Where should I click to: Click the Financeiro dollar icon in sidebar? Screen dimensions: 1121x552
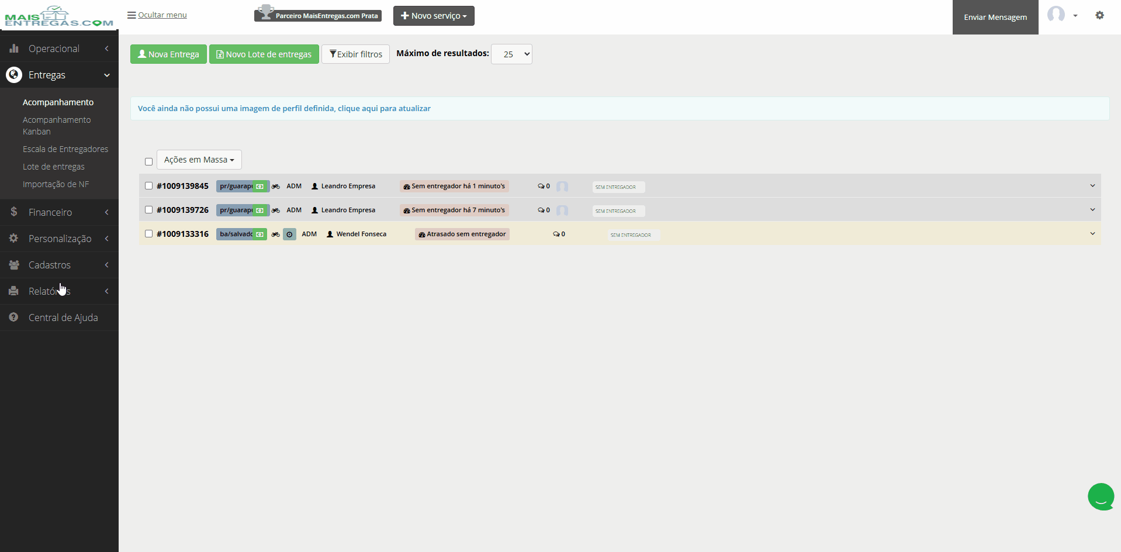pos(13,212)
